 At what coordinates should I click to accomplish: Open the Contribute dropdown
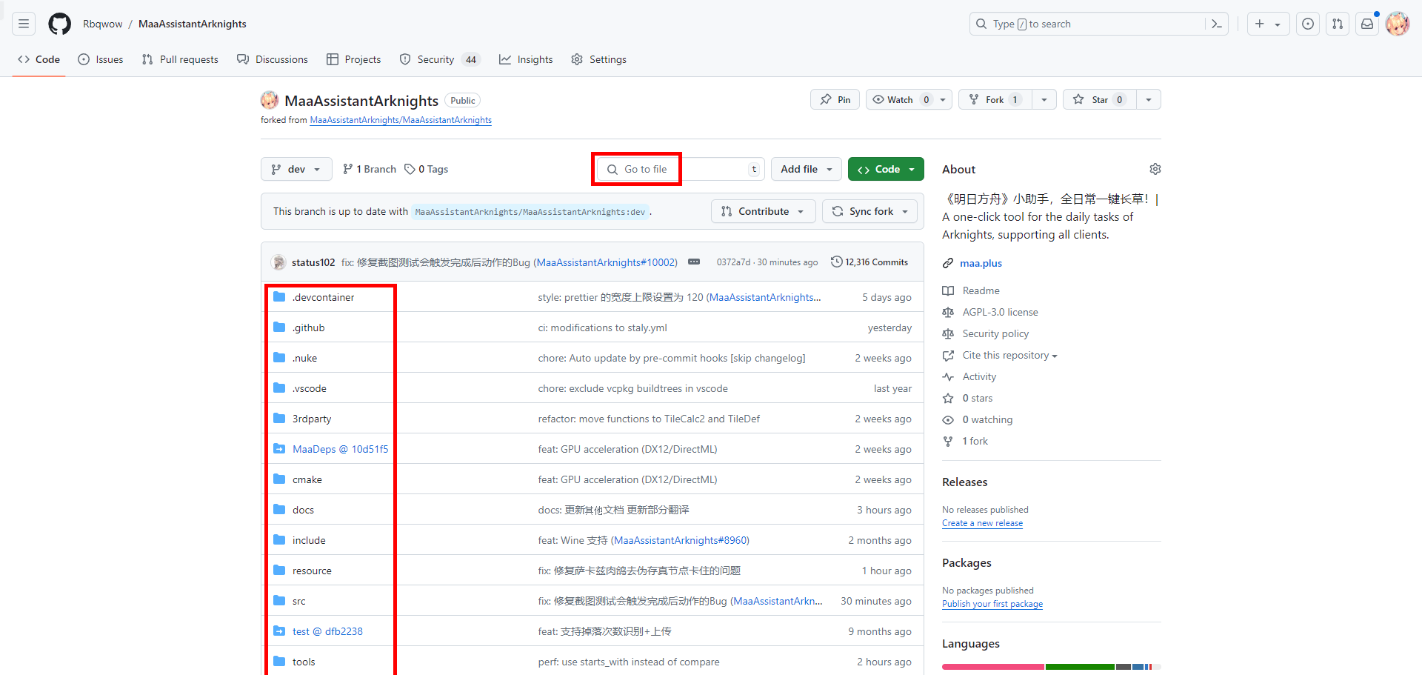click(763, 211)
